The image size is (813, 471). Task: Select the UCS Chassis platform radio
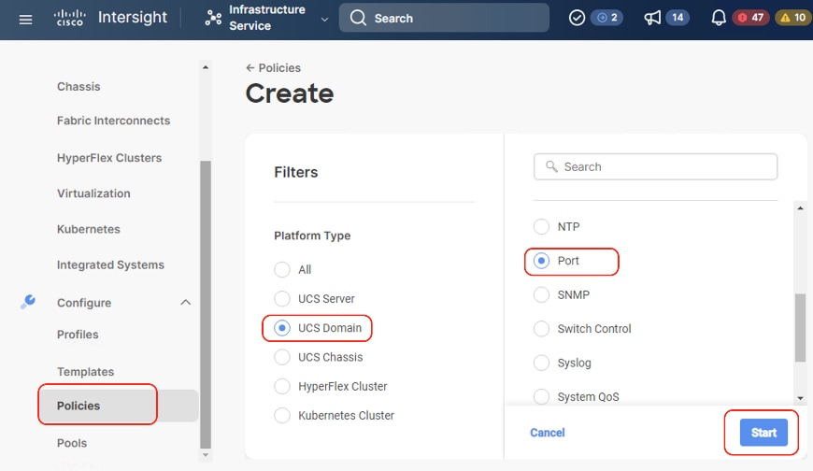point(282,357)
